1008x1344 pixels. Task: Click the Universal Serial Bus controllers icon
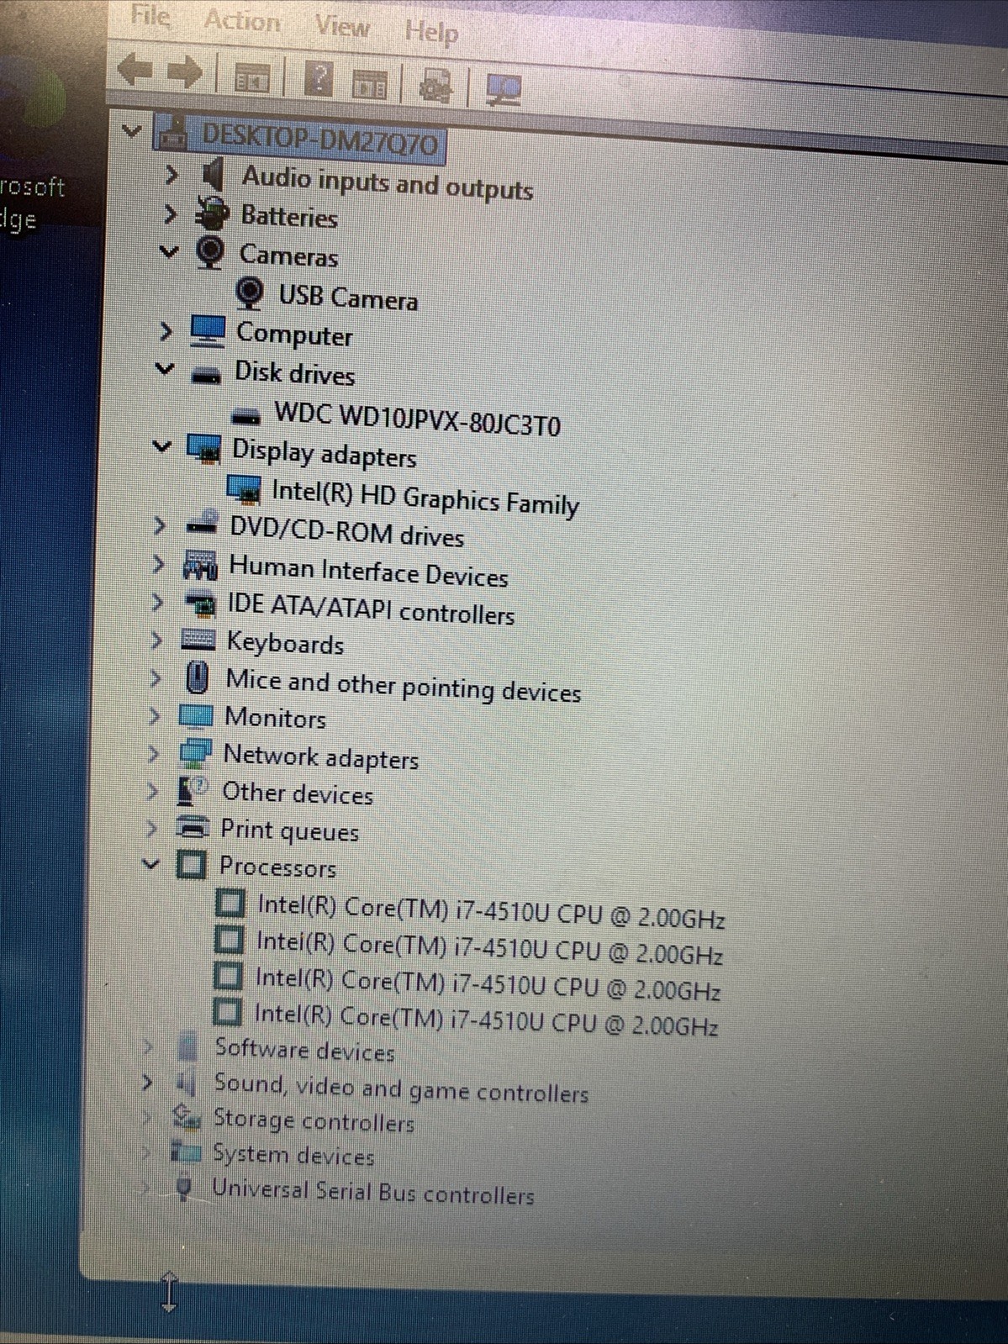coord(184,1188)
